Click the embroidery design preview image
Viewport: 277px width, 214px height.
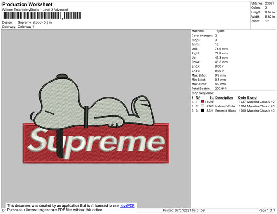click(96, 119)
